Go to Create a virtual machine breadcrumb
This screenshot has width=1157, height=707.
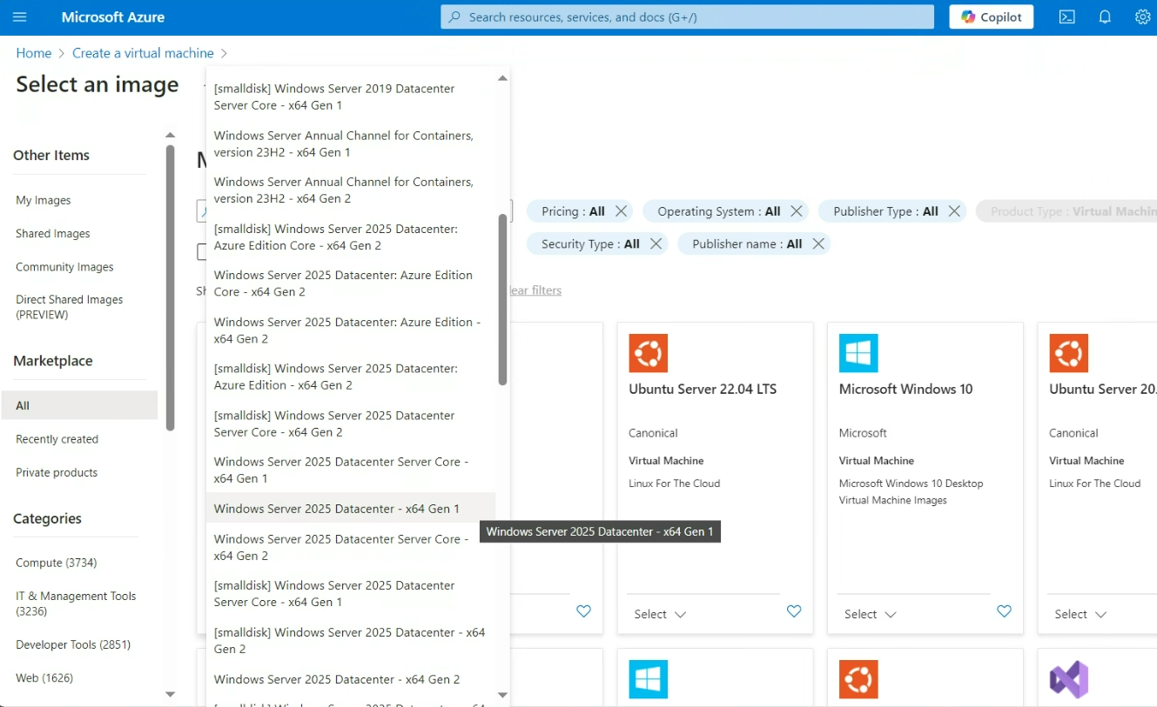(143, 53)
